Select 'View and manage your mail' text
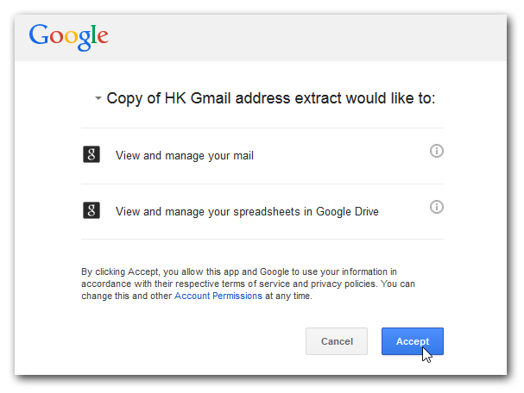 185,156
